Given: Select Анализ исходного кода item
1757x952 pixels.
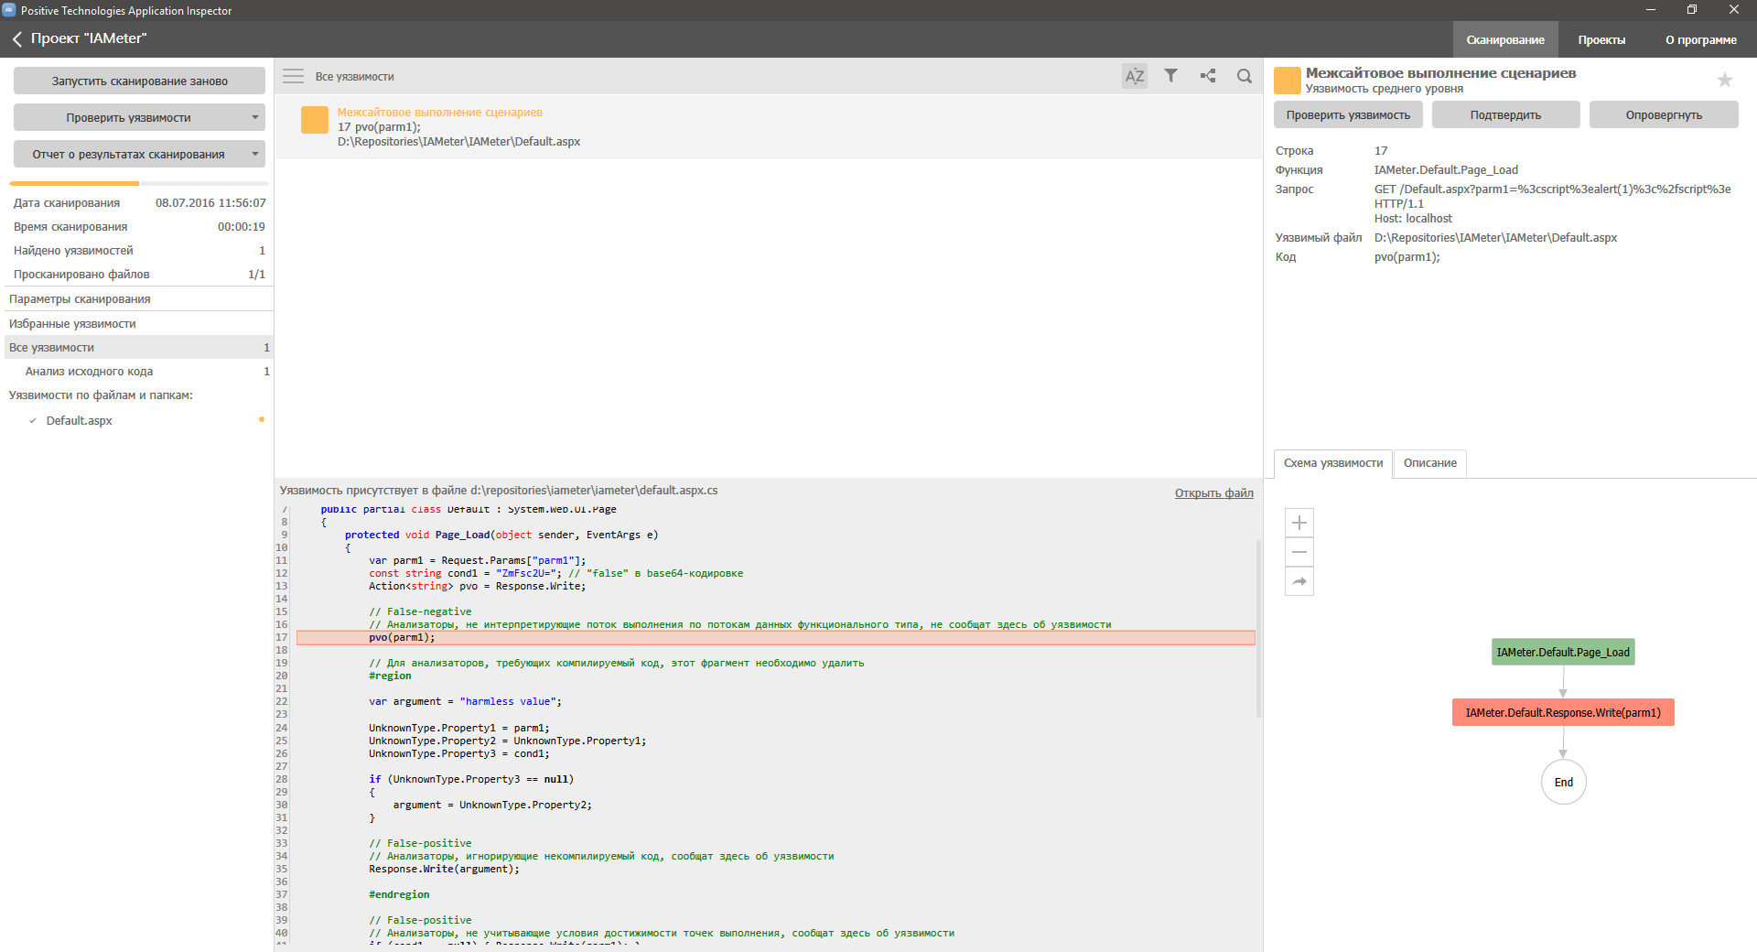Looking at the screenshot, I should click(x=137, y=371).
